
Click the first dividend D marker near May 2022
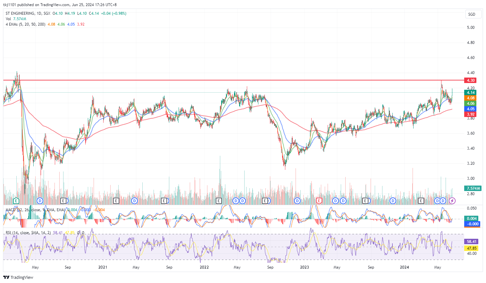pos(236,201)
